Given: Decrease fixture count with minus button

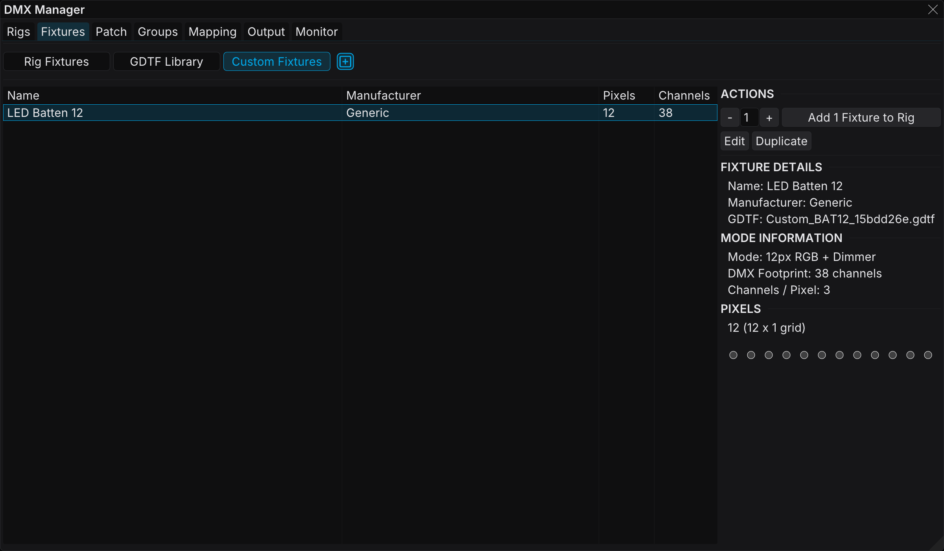Looking at the screenshot, I should [x=730, y=118].
